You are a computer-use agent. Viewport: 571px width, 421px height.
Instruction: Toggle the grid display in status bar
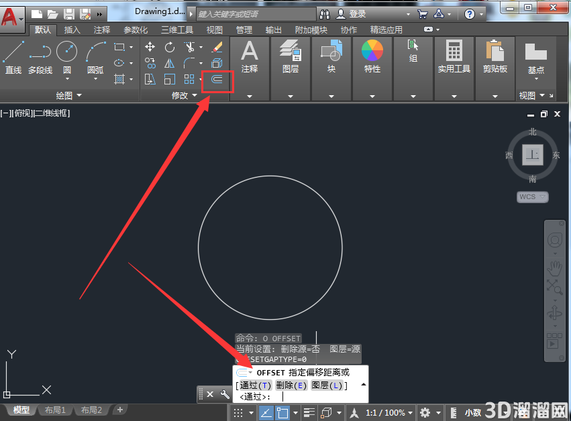tap(238, 413)
